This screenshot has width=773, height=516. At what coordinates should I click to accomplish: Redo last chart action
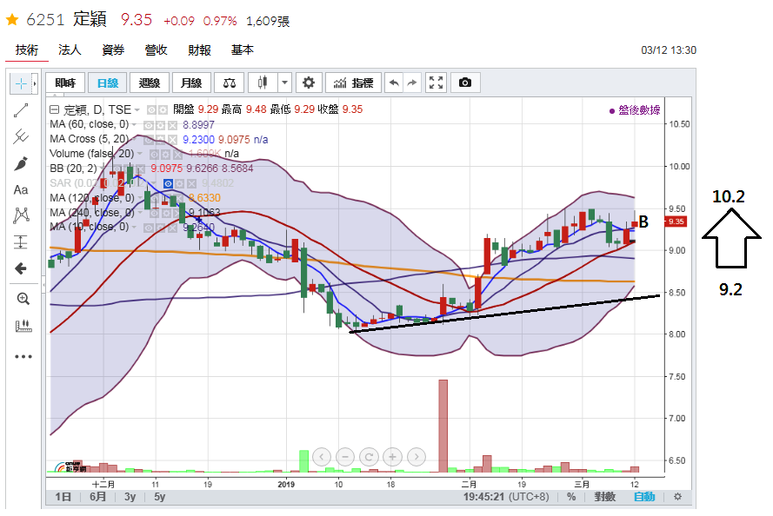point(412,83)
